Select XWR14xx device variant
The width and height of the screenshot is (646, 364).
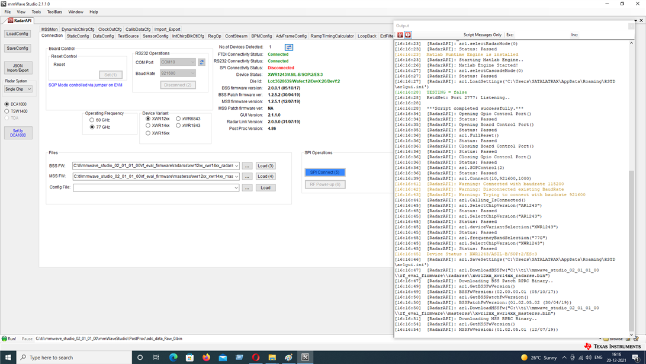(x=148, y=126)
